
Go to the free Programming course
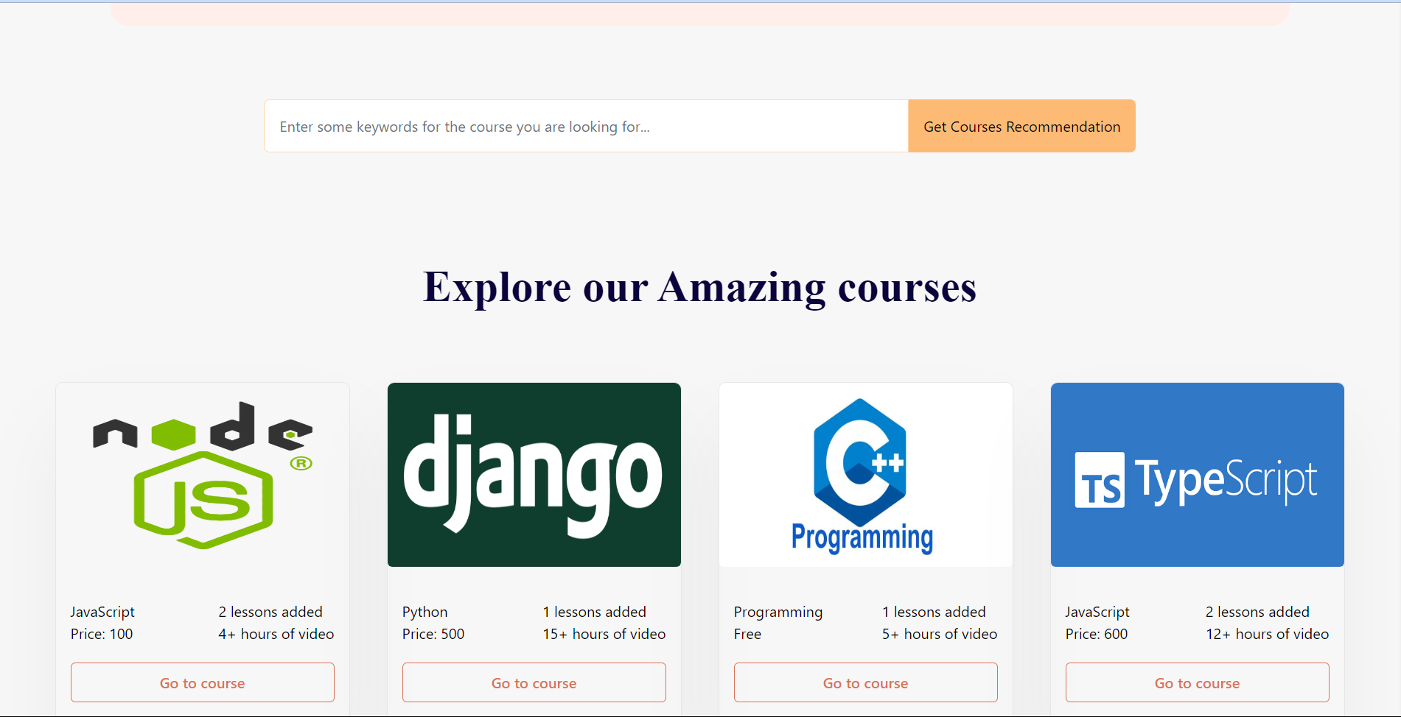click(866, 682)
